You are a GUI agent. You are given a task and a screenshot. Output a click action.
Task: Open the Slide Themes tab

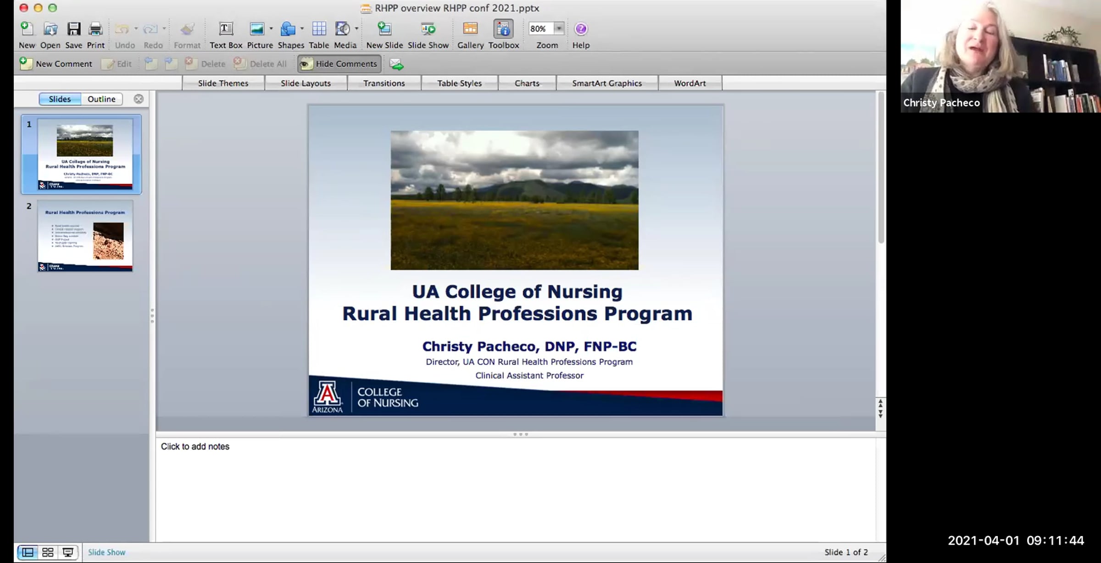pyautogui.click(x=223, y=83)
